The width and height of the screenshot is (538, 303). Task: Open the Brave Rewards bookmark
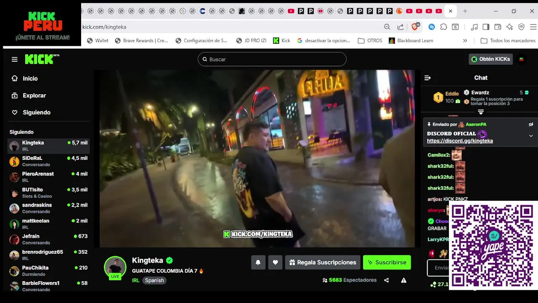point(141,41)
